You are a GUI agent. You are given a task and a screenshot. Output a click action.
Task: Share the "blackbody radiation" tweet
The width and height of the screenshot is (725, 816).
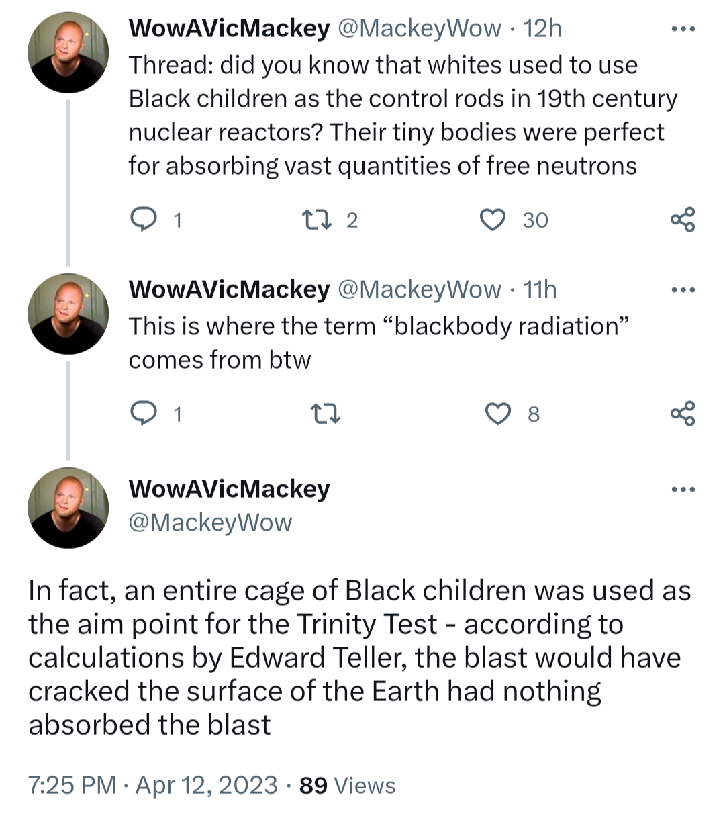point(683,414)
